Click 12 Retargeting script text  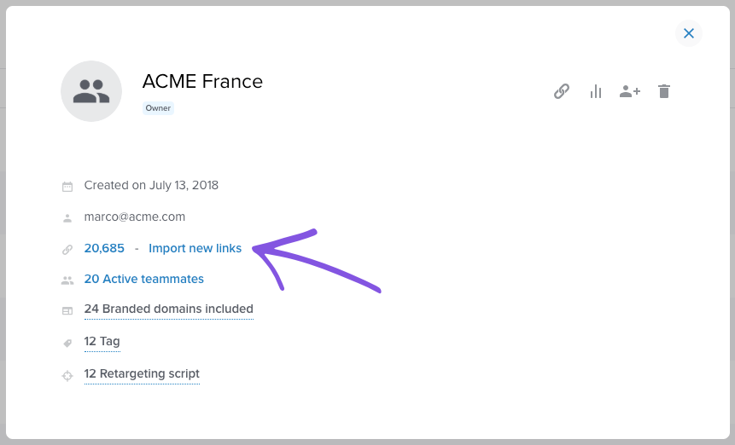(x=142, y=374)
